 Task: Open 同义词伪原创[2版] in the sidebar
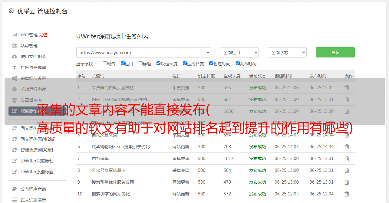click(38, 139)
